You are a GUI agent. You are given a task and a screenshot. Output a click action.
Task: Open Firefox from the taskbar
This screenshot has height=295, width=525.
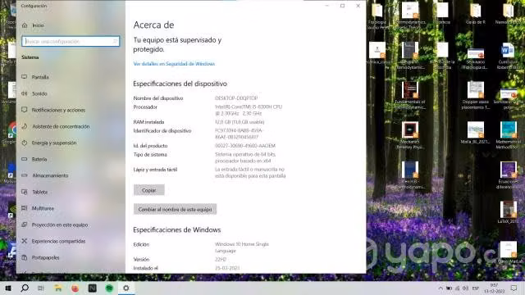[x=75, y=288]
